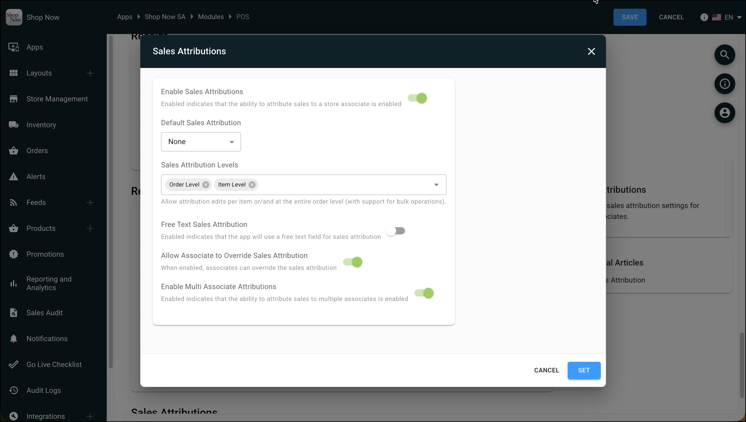
Task: Expand Feeds submenu plus
Action: pyautogui.click(x=90, y=203)
